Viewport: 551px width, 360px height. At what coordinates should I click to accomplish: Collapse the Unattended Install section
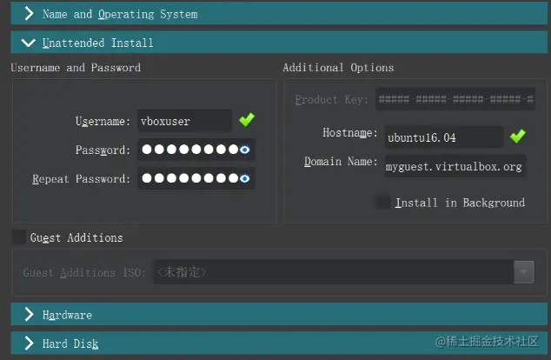(279, 43)
